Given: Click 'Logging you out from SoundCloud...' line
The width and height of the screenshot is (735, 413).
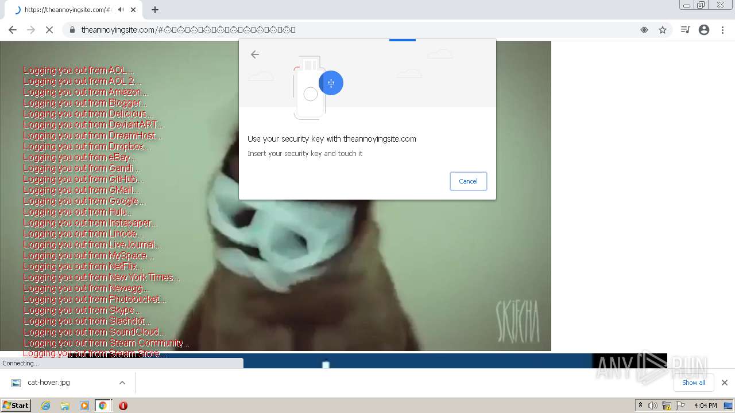Looking at the screenshot, I should 95,332.
